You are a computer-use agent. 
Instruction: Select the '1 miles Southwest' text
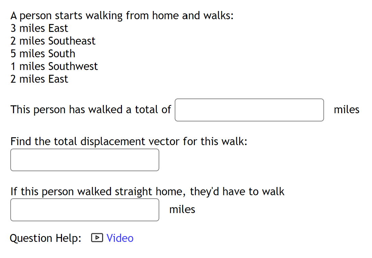tap(54, 66)
